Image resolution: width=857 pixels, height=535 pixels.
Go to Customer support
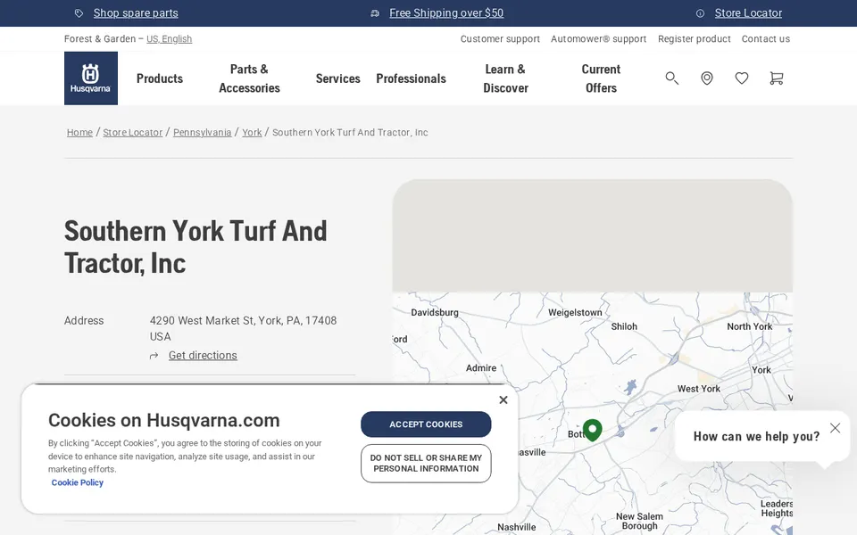pyautogui.click(x=500, y=38)
